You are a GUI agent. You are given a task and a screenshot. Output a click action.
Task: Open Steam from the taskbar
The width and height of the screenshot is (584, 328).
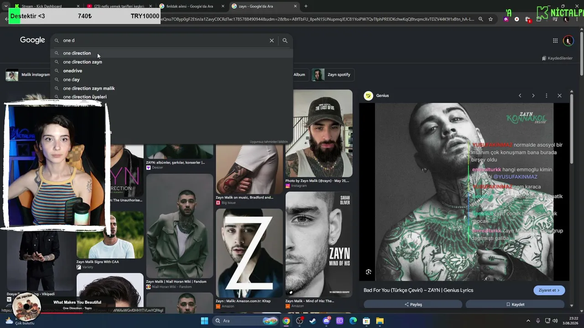313,321
